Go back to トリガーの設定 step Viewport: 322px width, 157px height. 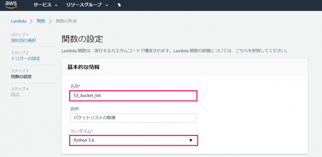pyautogui.click(x=26, y=59)
